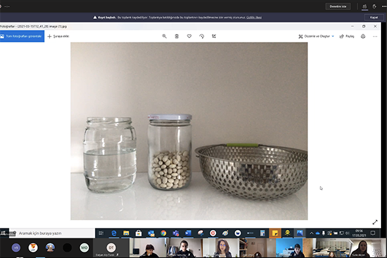Screen dimensions: 387x258
Task: Rotate the image using the rotate icon
Action: click(x=202, y=36)
